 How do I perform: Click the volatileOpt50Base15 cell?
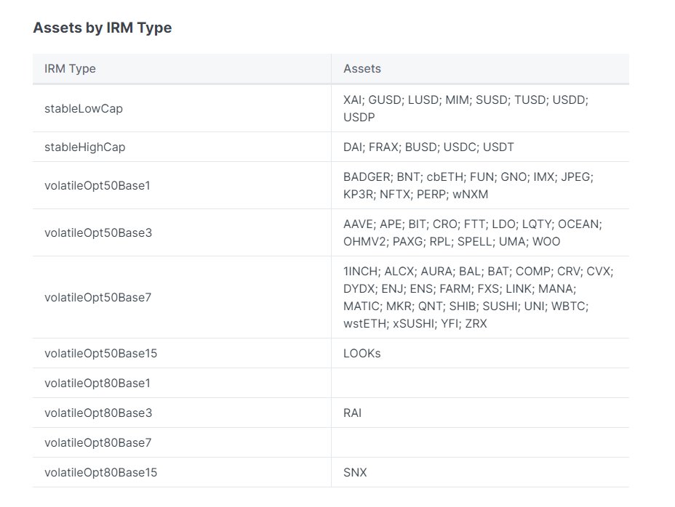(182, 354)
